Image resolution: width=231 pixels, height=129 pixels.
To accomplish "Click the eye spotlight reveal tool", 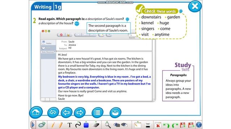I will 124,125.
